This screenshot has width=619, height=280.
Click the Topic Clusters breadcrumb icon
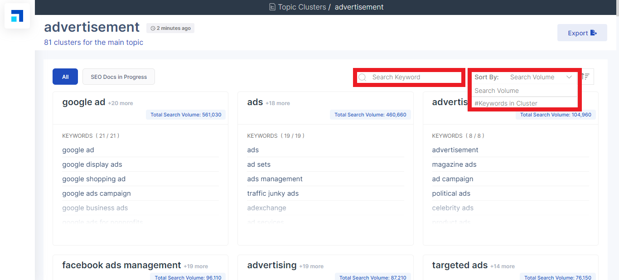pyautogui.click(x=272, y=7)
